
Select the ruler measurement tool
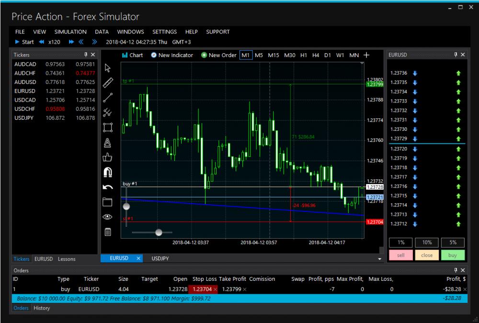click(108, 82)
